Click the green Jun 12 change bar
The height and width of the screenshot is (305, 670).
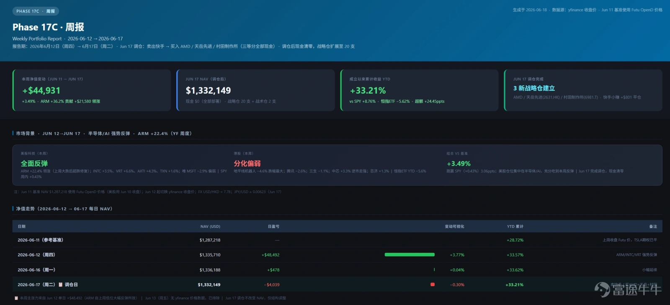(410, 254)
